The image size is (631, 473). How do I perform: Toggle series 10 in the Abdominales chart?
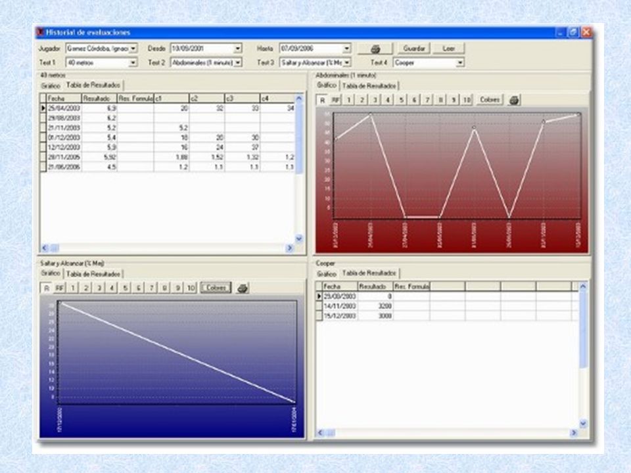click(467, 100)
